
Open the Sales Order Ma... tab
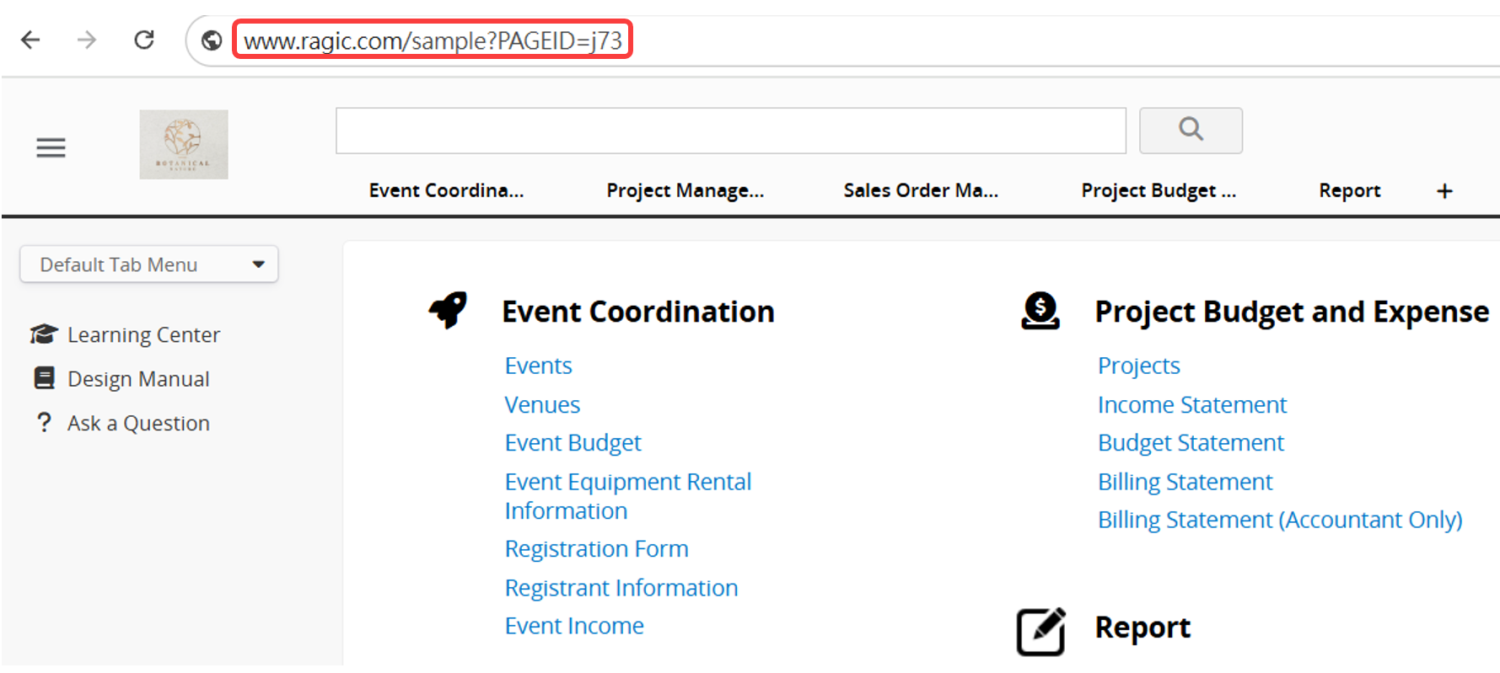(x=921, y=190)
